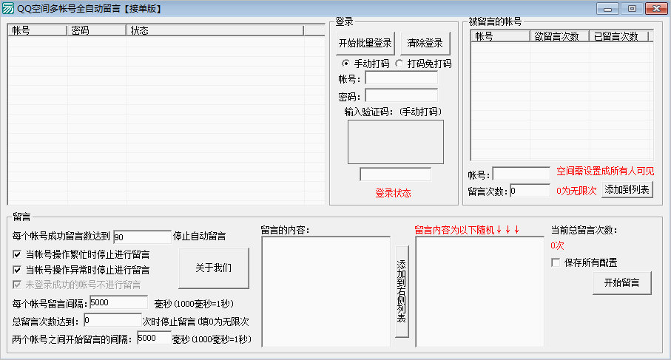
Task: Click the random message list box
Action: [479, 292]
